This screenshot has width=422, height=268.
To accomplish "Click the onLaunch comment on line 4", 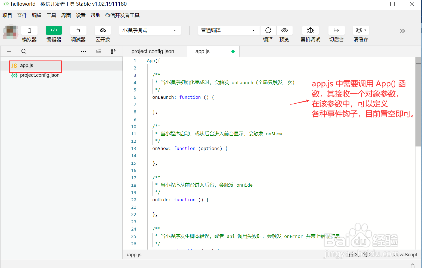I will (225, 83).
